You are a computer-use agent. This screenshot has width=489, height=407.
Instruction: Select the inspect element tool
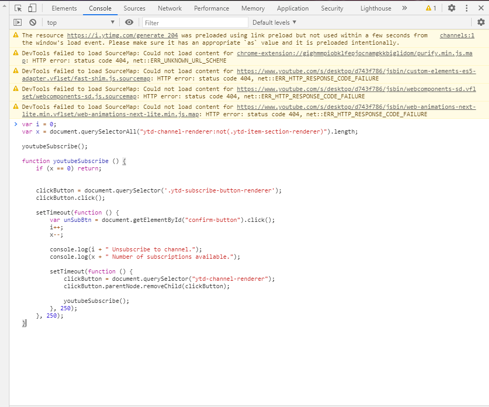(x=18, y=8)
